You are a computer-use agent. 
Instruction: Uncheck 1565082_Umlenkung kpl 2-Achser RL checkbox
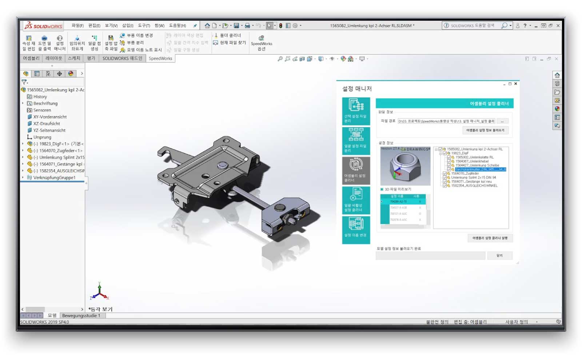pyautogui.click(x=440, y=149)
